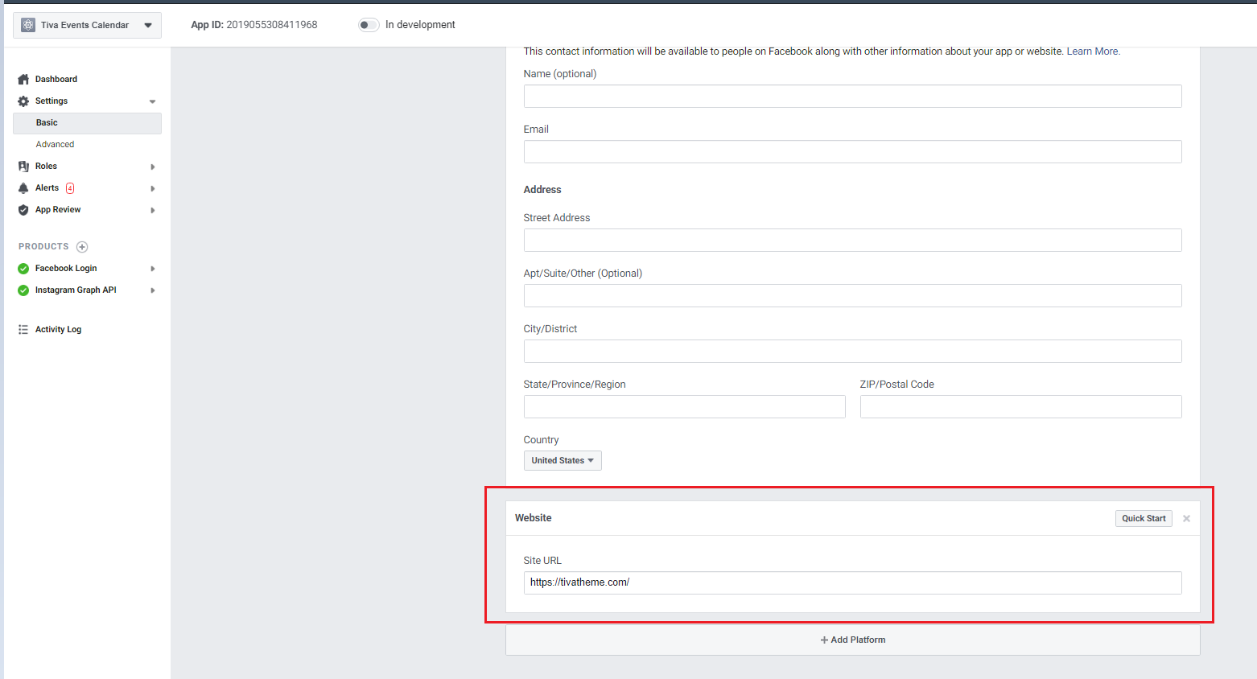The height and width of the screenshot is (679, 1257).
Task: Click the Add Platform button
Action: point(853,640)
